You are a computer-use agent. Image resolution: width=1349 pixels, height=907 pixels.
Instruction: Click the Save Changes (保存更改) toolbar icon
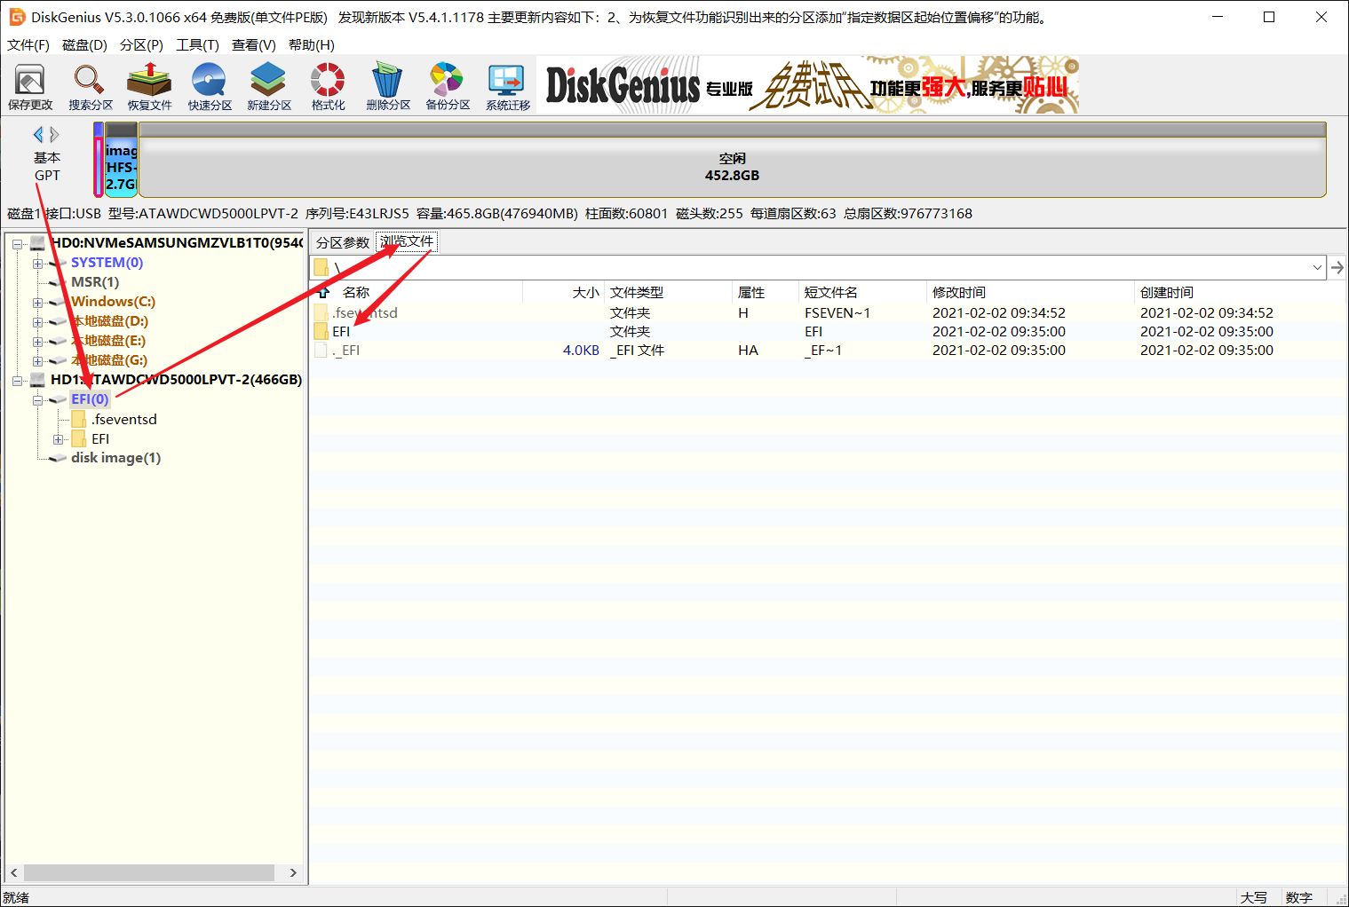30,86
